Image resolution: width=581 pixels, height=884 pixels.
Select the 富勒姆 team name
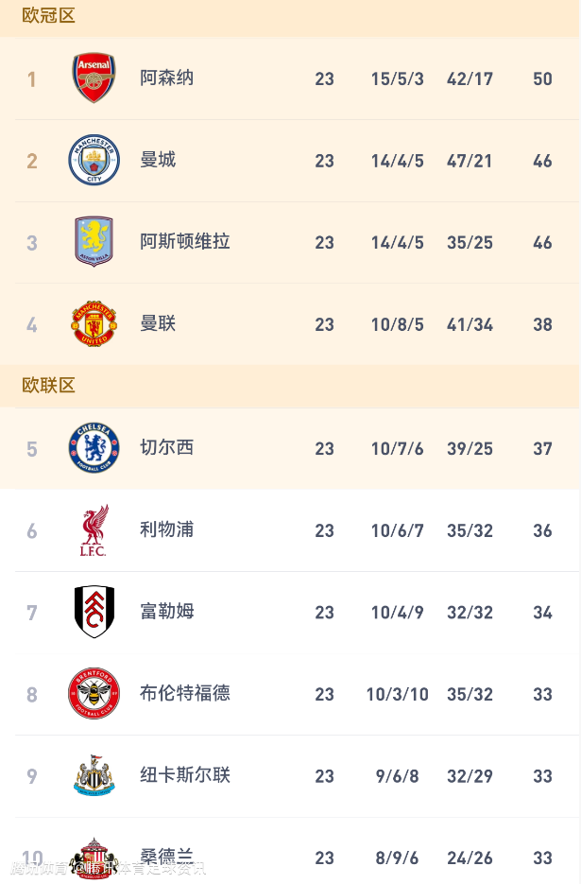pyautogui.click(x=167, y=612)
